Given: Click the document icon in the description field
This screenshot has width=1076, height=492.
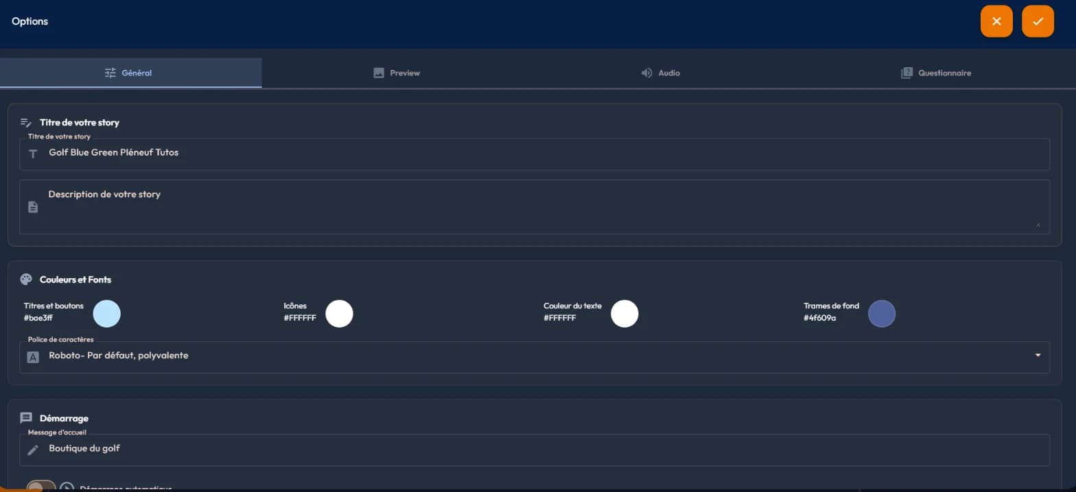Looking at the screenshot, I should pos(32,206).
